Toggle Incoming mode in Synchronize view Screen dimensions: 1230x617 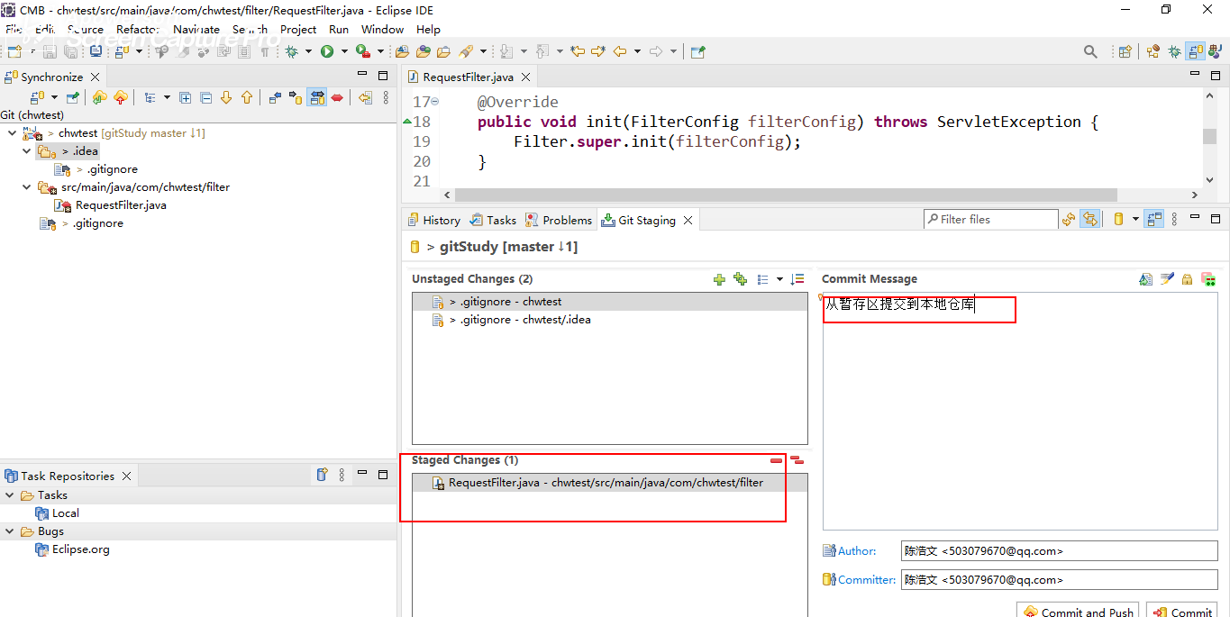(x=276, y=97)
